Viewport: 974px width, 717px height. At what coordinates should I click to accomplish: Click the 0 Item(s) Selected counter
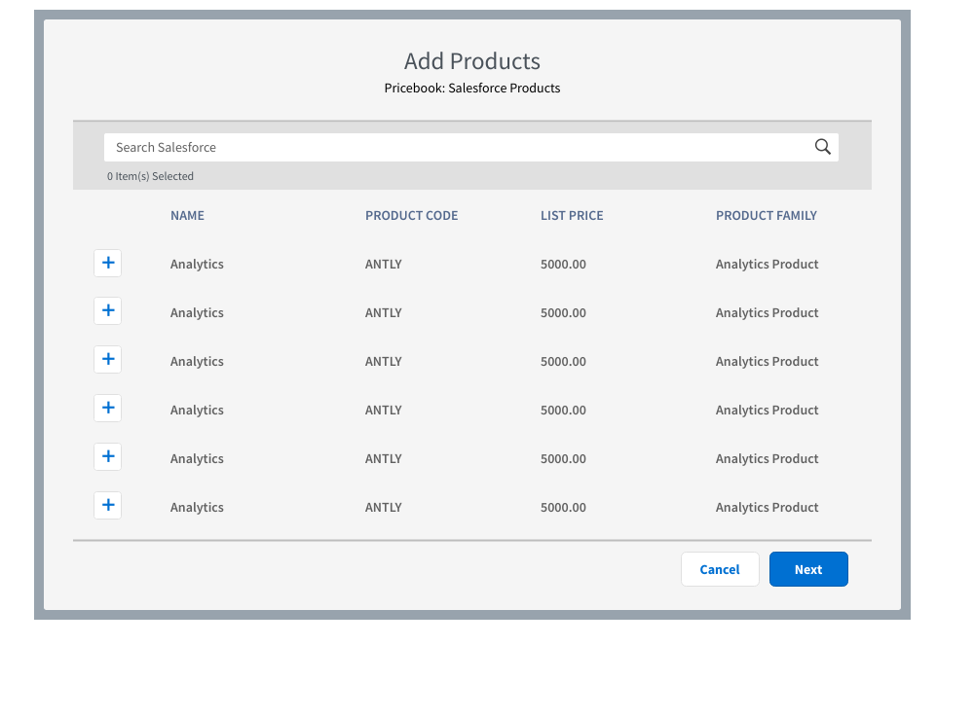pyautogui.click(x=150, y=176)
